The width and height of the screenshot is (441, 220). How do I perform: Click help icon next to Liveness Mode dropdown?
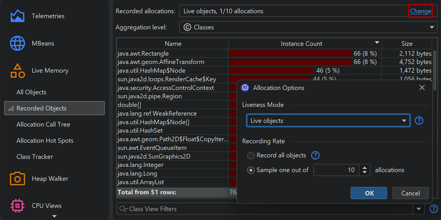[419, 121]
